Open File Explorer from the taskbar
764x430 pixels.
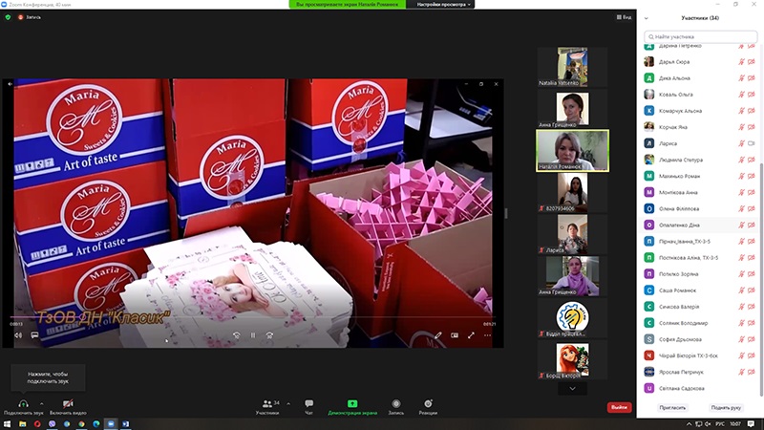[22, 424]
